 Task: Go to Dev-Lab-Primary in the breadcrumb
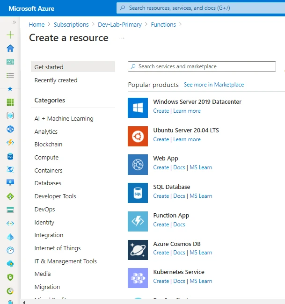120,25
